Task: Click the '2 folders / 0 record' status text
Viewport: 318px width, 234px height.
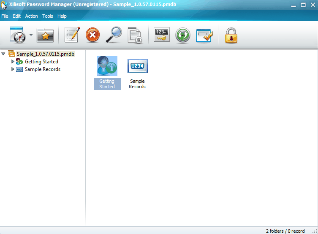Action: pos(285,231)
